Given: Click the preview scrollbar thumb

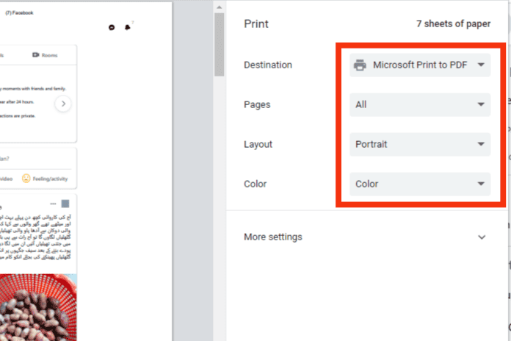Looking at the screenshot, I should (x=220, y=45).
